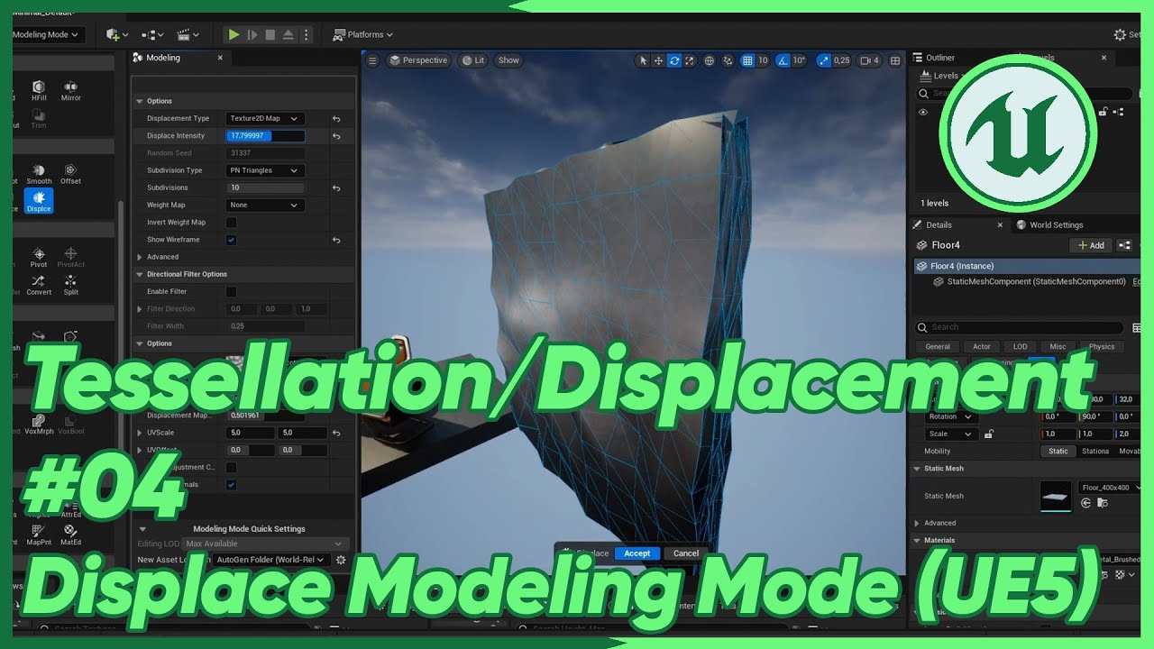The height and width of the screenshot is (649, 1154).
Task: Open the Lit view mode button
Action: pos(473,60)
